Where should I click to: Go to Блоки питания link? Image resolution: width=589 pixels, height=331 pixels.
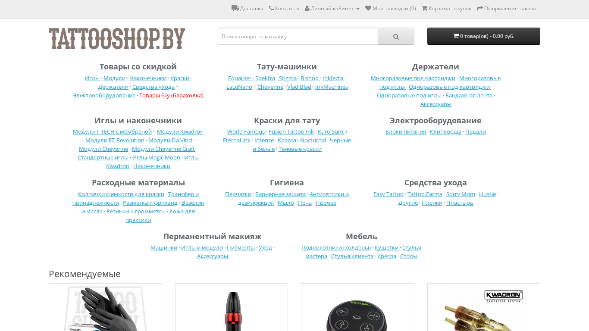pos(406,131)
